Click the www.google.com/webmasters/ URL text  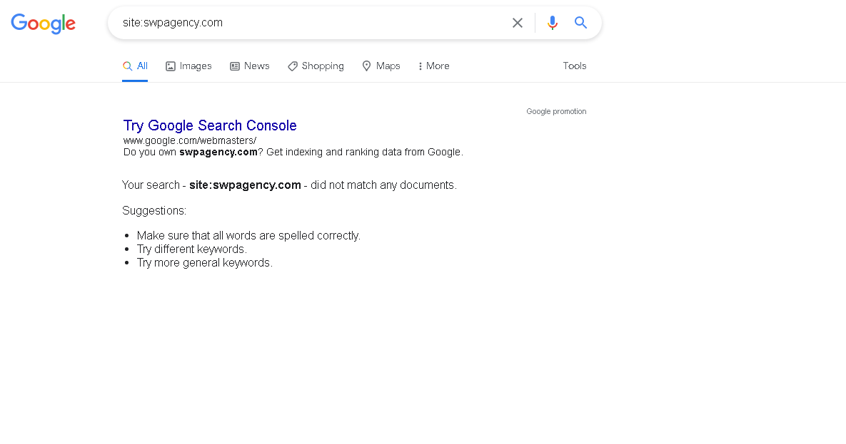[190, 140]
